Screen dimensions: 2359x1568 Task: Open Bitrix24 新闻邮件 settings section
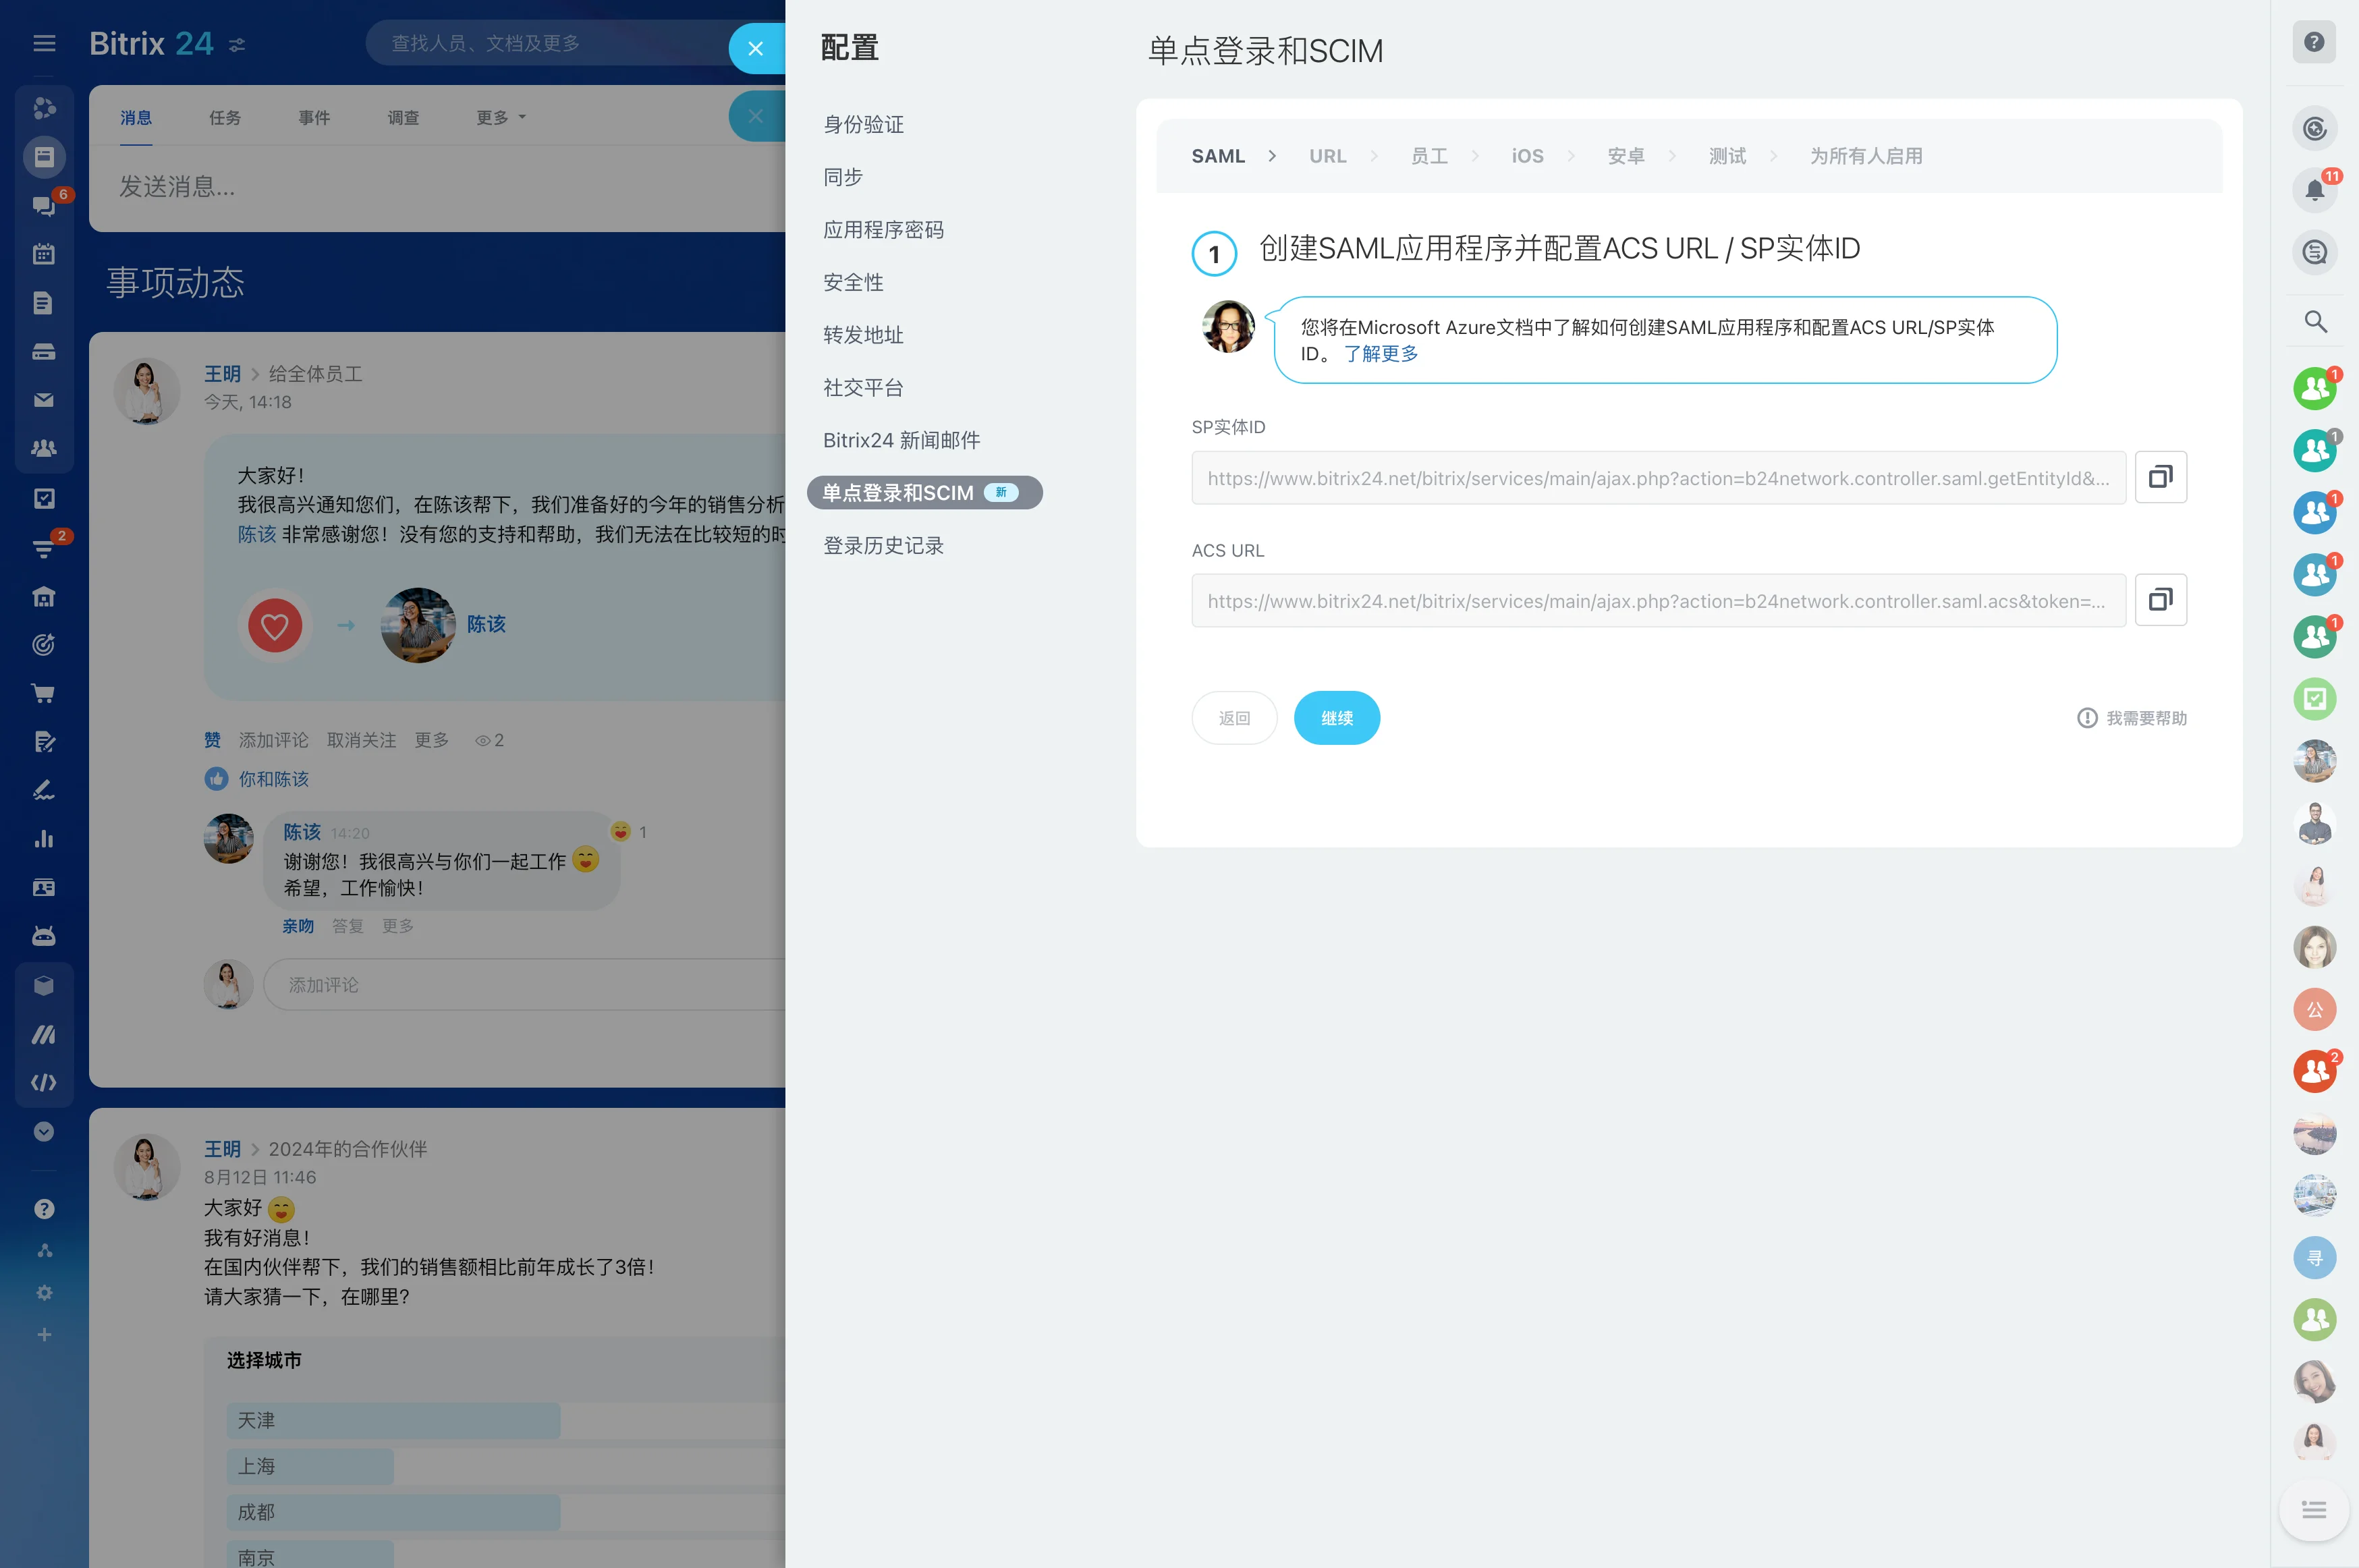(901, 440)
